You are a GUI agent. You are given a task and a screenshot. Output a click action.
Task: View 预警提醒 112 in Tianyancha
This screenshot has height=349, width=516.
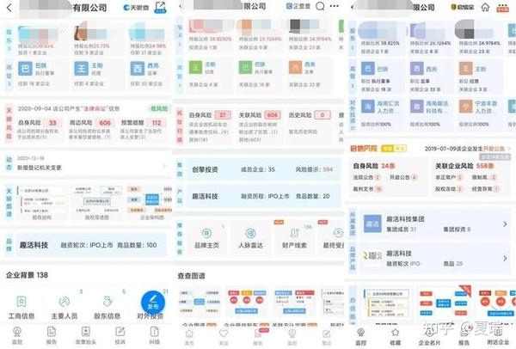click(x=142, y=130)
